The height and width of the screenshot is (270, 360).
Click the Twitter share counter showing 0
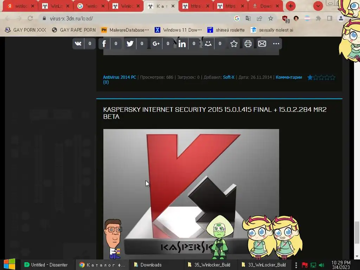click(x=142, y=44)
